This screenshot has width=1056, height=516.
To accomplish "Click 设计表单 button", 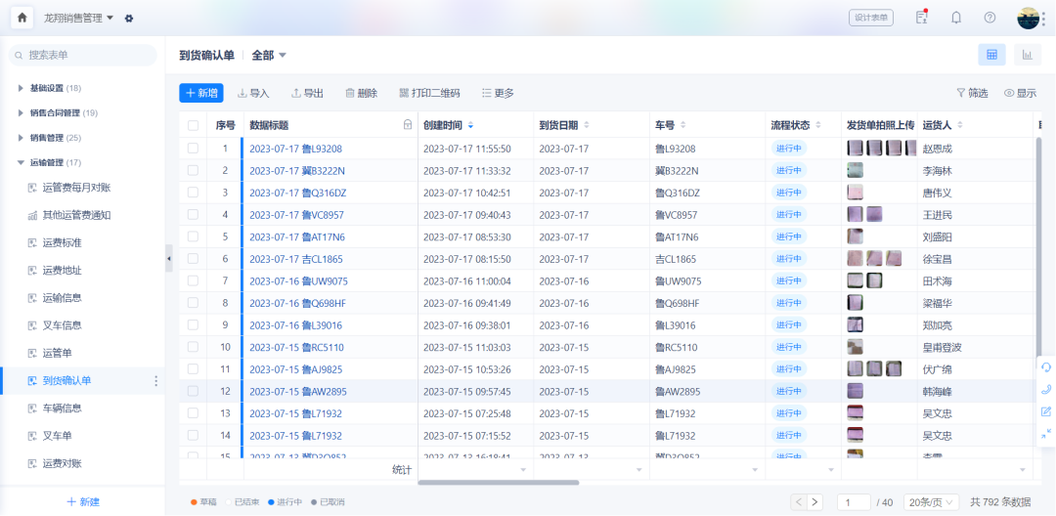I will 871,19.
